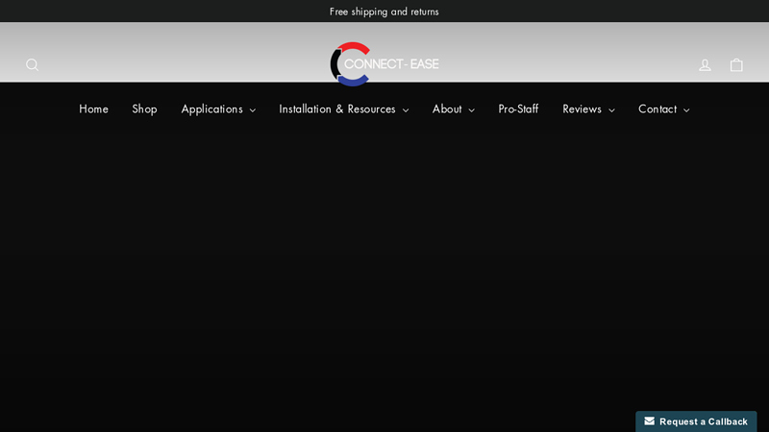
Task: Click the Connect-Ease logo
Action: pyautogui.click(x=384, y=64)
